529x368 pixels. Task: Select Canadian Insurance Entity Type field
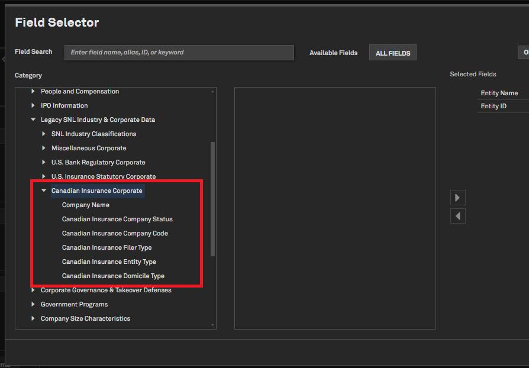pos(109,262)
